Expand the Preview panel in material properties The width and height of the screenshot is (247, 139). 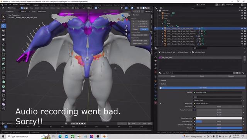160,80
